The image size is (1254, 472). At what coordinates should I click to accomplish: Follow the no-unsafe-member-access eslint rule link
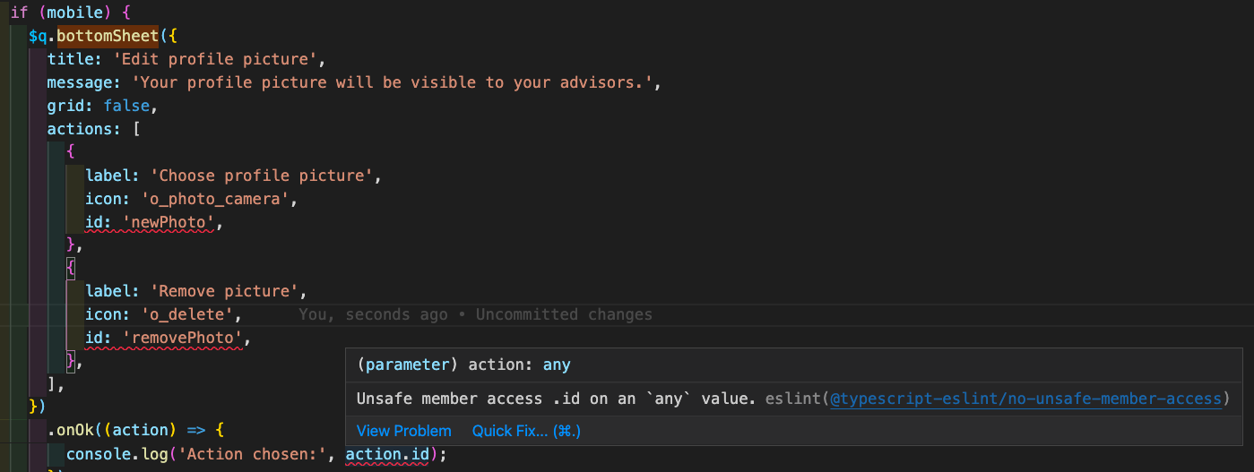point(1026,399)
